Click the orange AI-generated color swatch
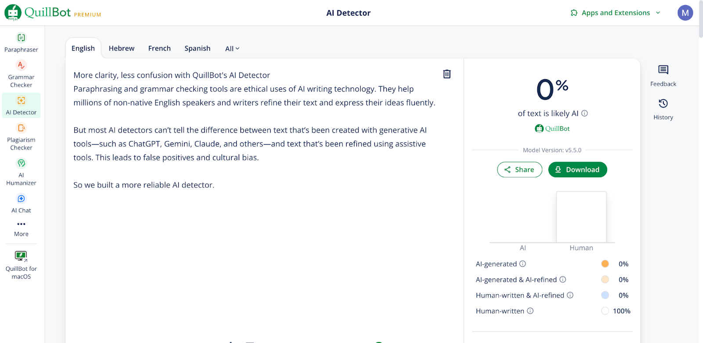The image size is (703, 343). (x=605, y=264)
